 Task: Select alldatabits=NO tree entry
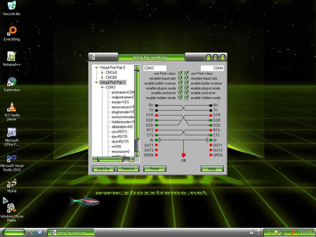122,127
